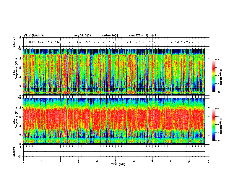Click time axis tick label '1'
234x181 pixels.
click(x=42, y=161)
